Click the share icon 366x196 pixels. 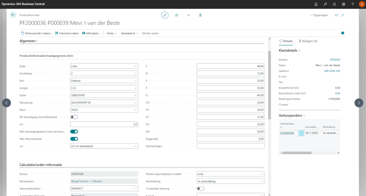(x=177, y=15)
